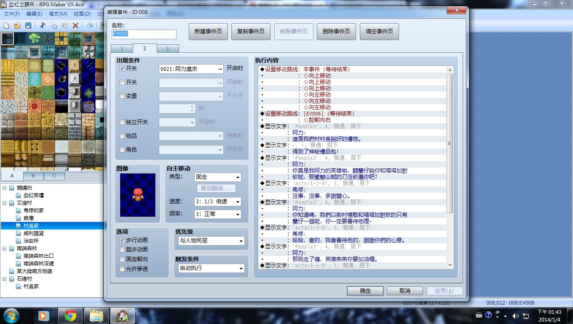Select tileset tab B
Viewport: 573px width, 324px height.
click(33, 176)
